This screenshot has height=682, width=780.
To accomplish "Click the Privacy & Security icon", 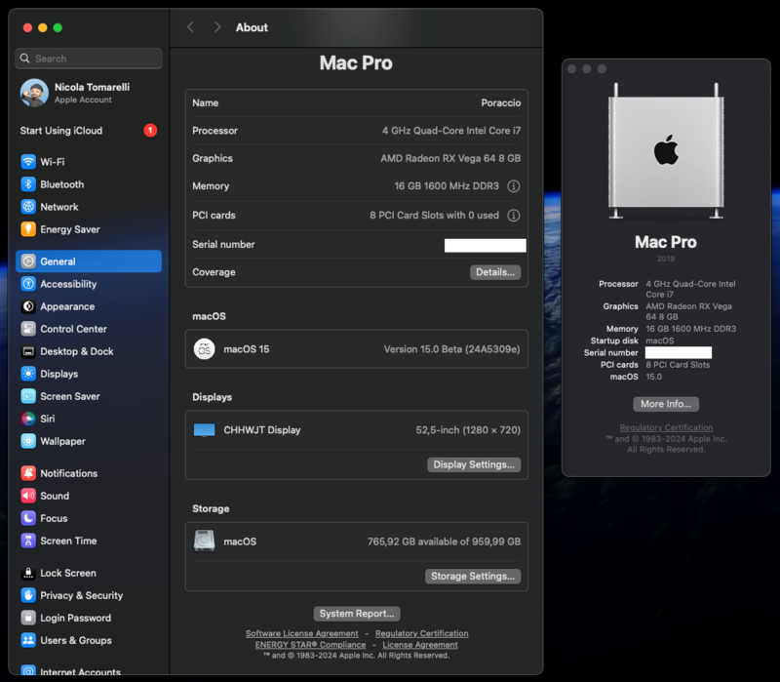I will coord(29,595).
